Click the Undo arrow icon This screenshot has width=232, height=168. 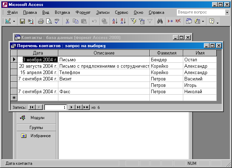tap(94, 21)
